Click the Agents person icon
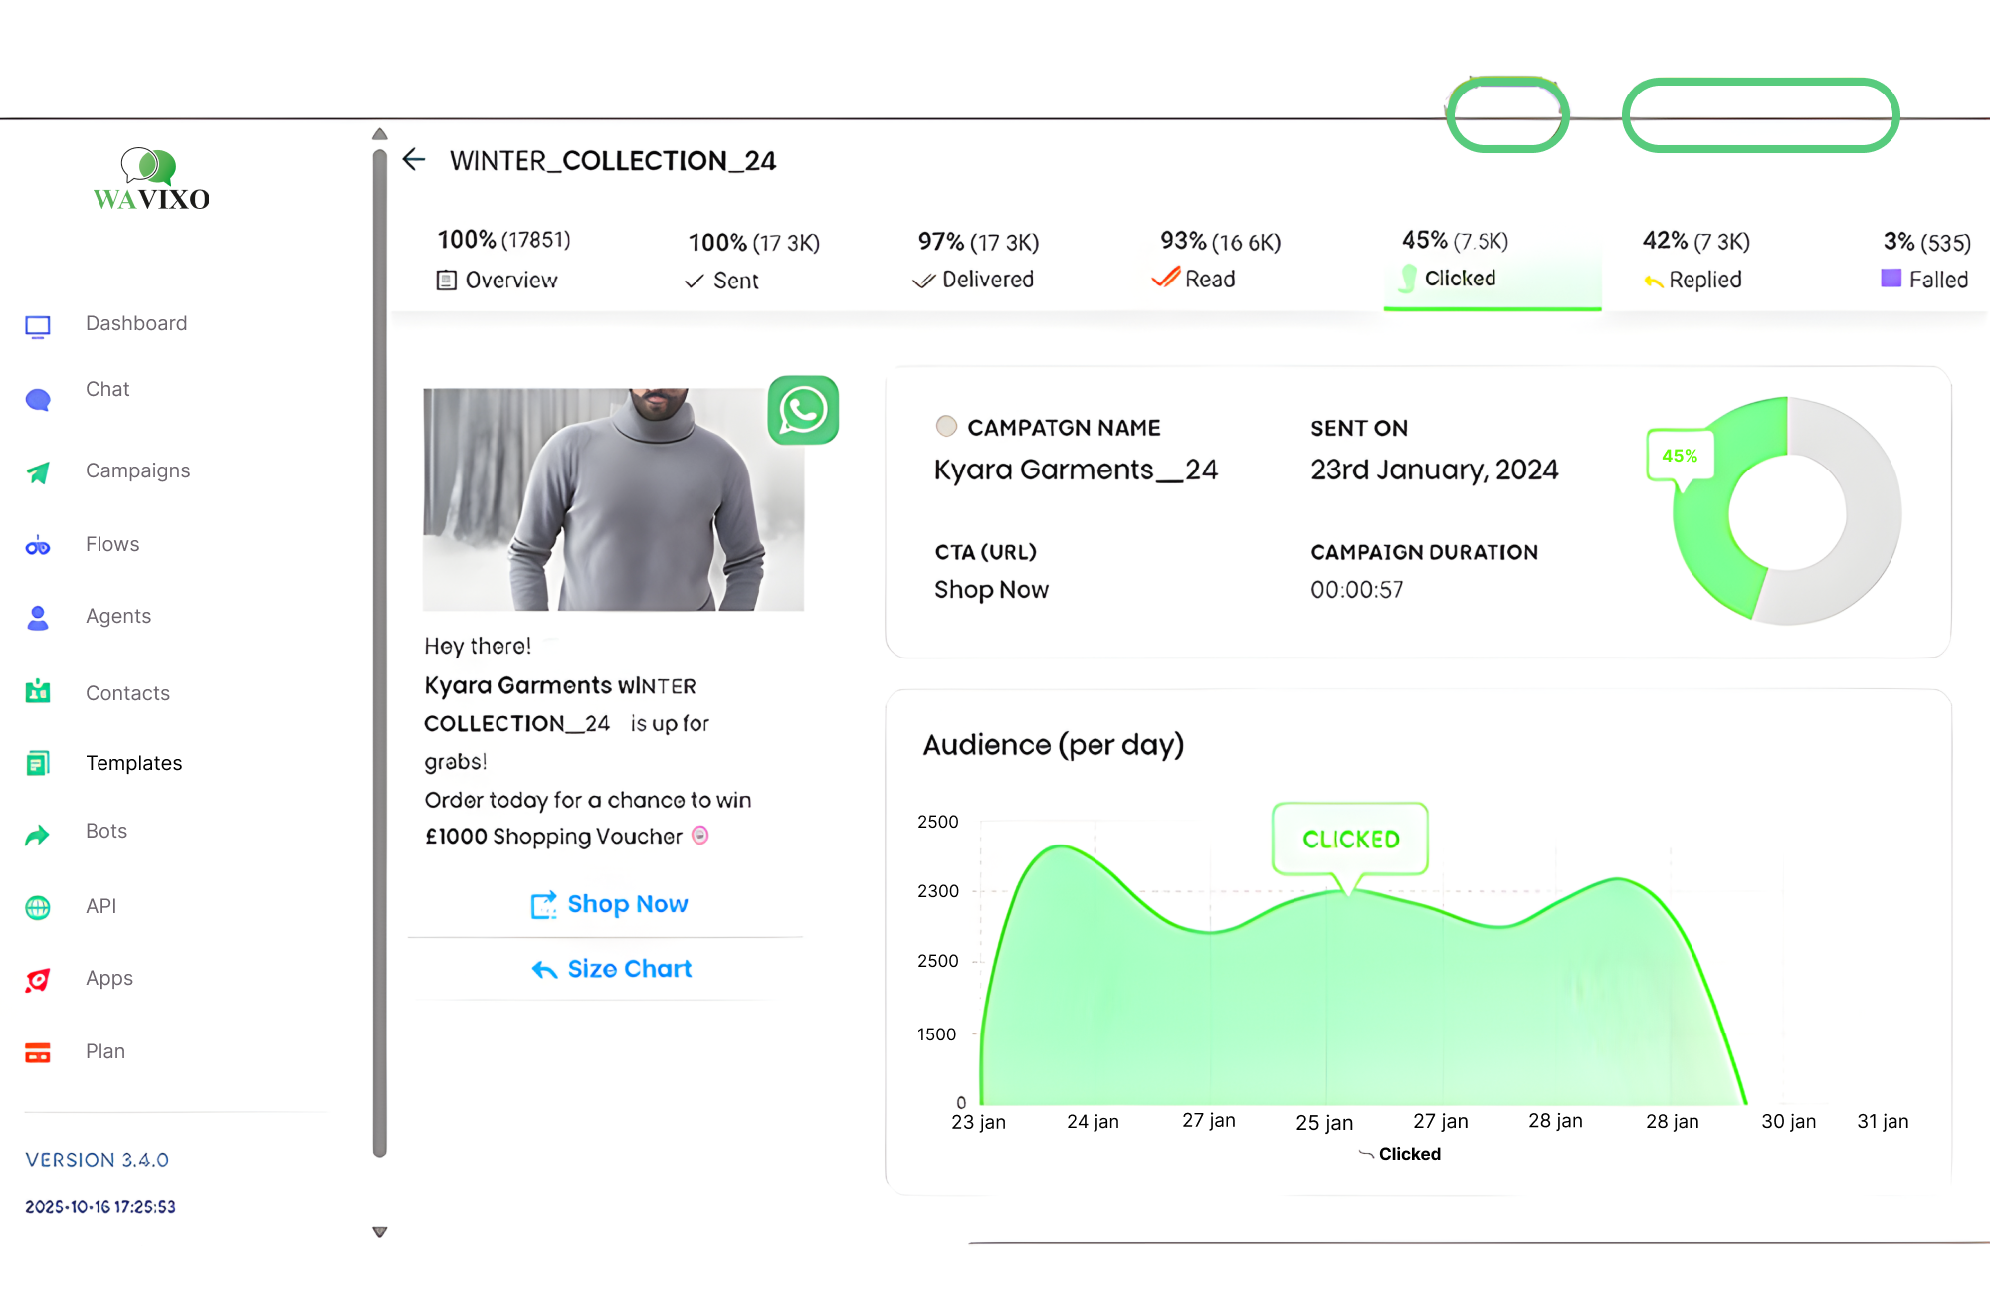Viewport: 1990px width, 1315px height. [x=38, y=618]
